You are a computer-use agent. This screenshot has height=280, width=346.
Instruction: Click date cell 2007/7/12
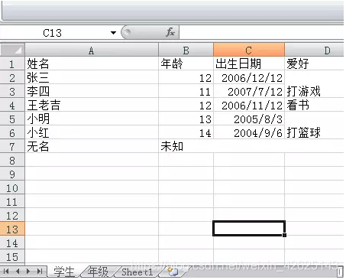(x=249, y=91)
